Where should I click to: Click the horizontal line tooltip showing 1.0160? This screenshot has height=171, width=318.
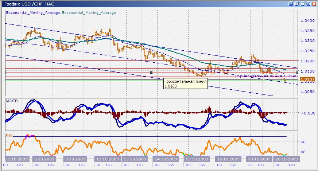(185, 84)
